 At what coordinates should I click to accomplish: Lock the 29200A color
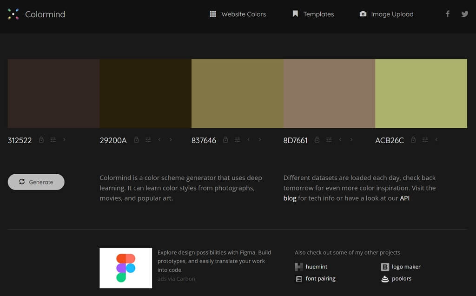[x=136, y=140]
